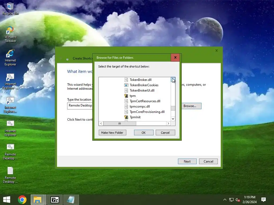Click the vertical scrollbar down arrow
The width and height of the screenshot is (274, 205).
[173, 119]
